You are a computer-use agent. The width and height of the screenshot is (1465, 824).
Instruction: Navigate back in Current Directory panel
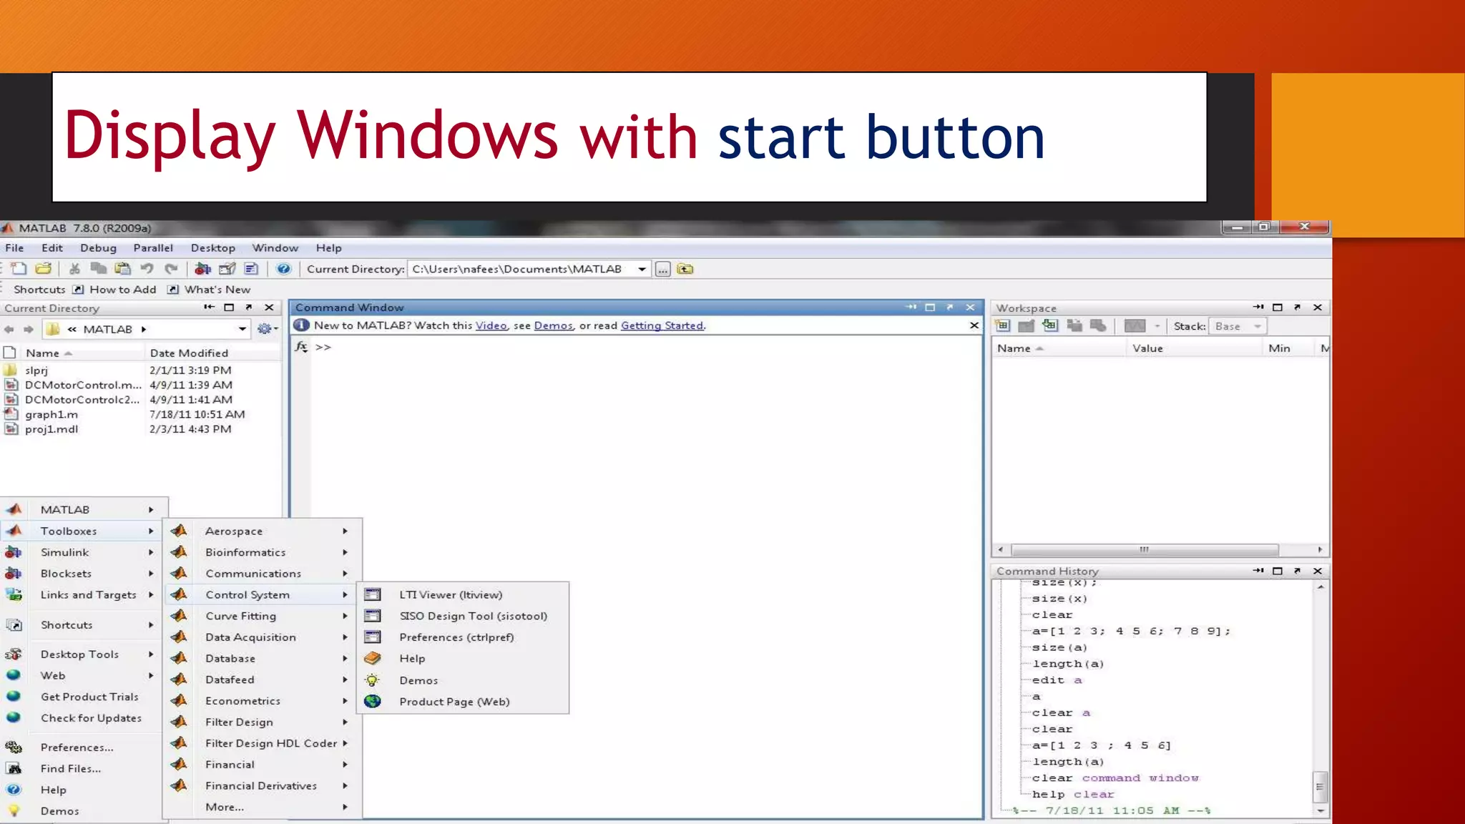point(9,329)
